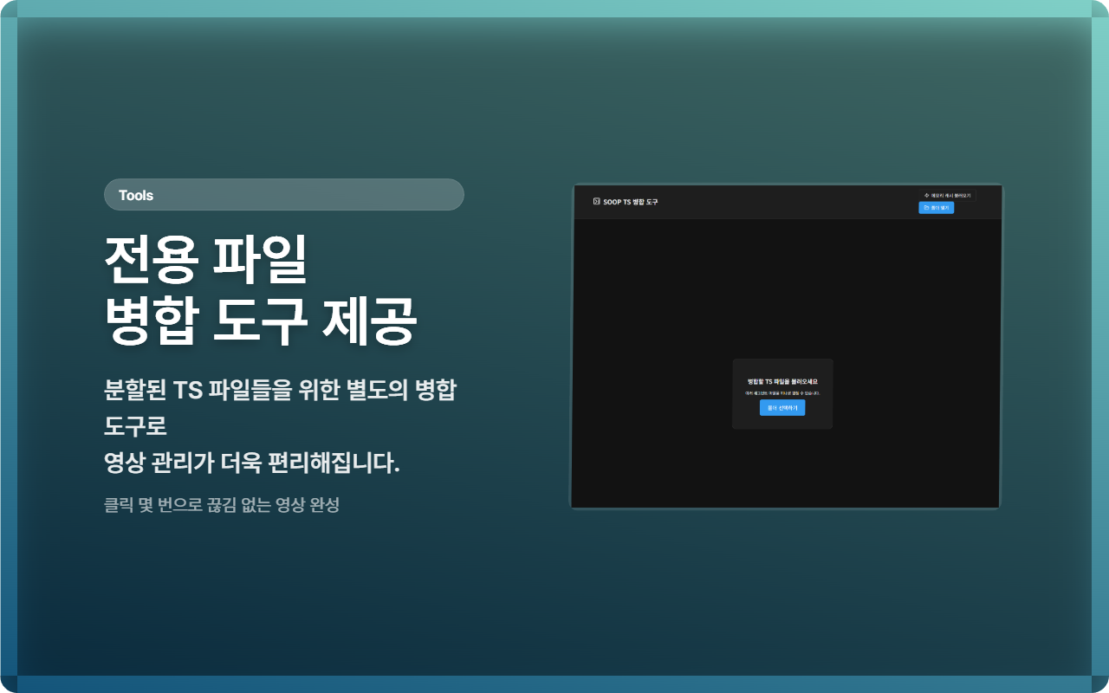Click the blue 폴더 열기 header button
The height and width of the screenshot is (693, 1109).
[937, 208]
